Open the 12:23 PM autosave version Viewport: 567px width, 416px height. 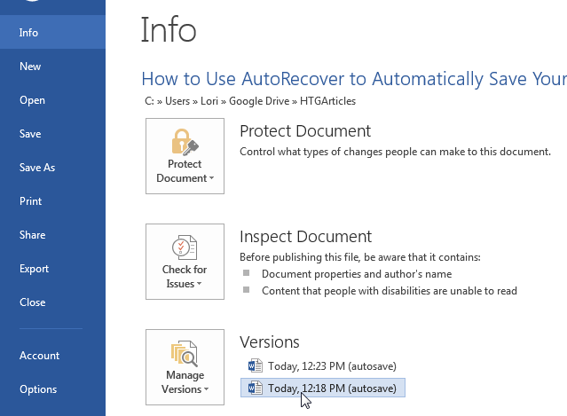click(332, 365)
